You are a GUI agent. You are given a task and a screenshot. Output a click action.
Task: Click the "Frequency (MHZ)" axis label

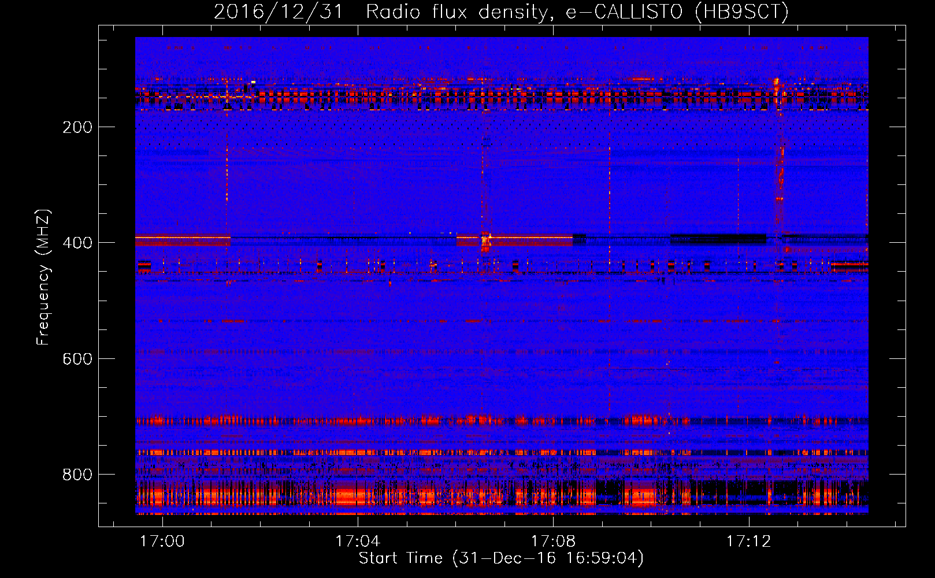pos(43,277)
